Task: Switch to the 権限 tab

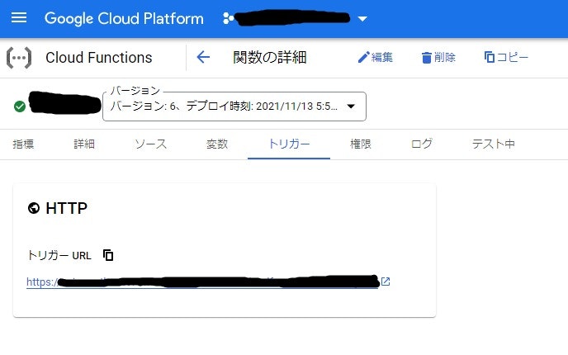Action: [x=361, y=144]
